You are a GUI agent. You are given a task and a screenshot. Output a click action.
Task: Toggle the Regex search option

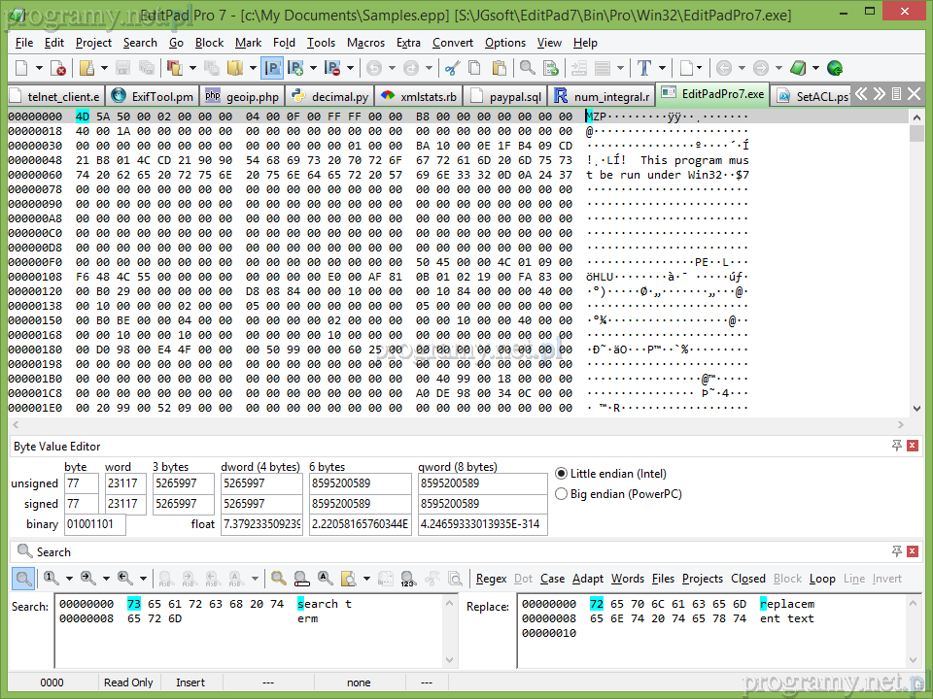click(491, 579)
